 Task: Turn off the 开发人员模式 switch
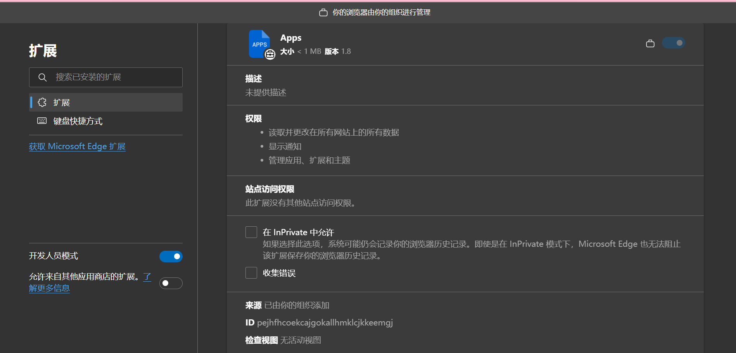click(171, 256)
